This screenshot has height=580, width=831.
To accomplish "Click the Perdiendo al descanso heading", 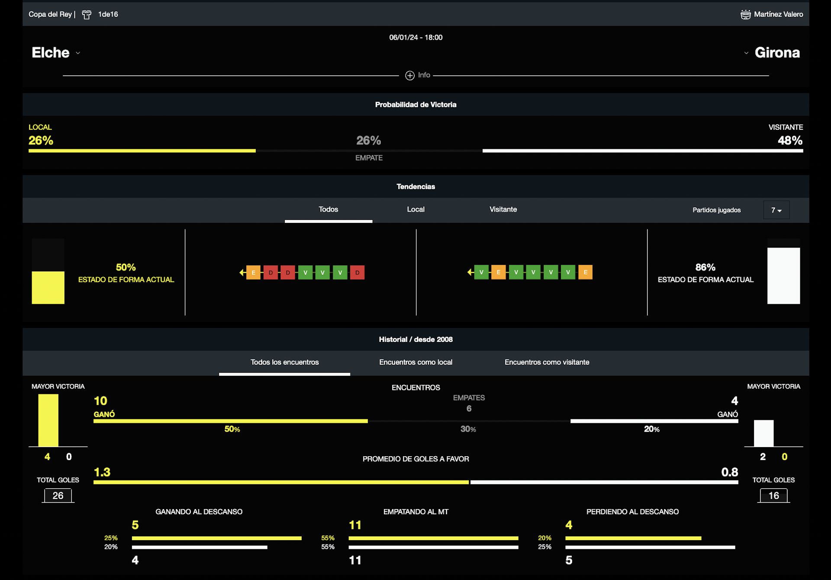I will [x=633, y=512].
